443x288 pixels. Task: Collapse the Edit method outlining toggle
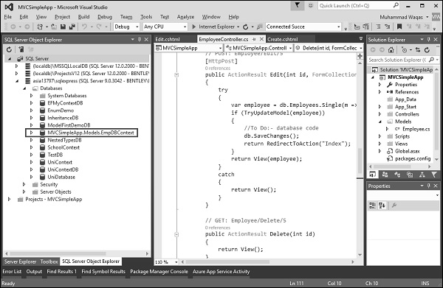[x=176, y=75]
